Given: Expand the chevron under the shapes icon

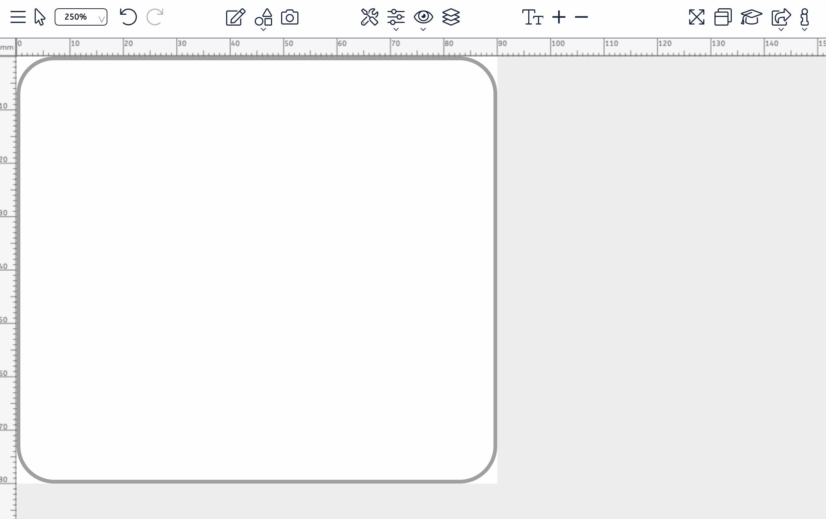Looking at the screenshot, I should [x=263, y=28].
